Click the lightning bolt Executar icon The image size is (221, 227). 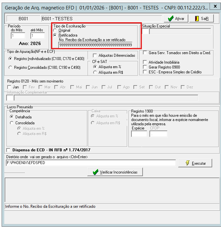(187, 163)
